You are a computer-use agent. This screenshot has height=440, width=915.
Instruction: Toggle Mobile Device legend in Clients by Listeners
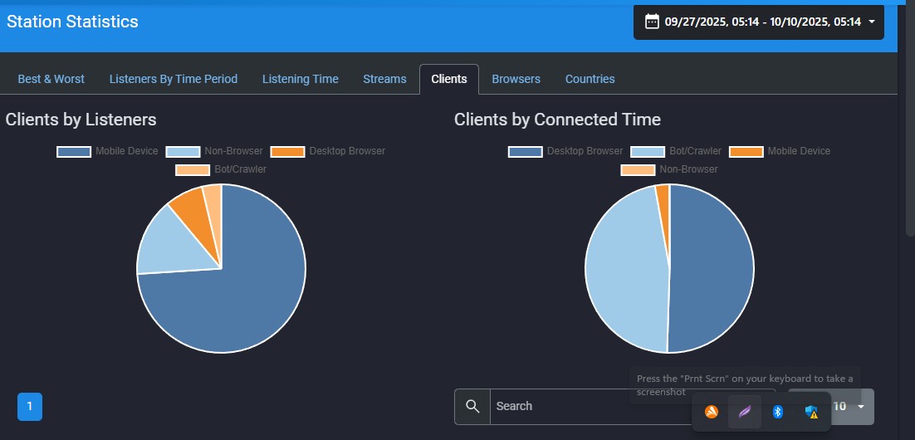(107, 151)
